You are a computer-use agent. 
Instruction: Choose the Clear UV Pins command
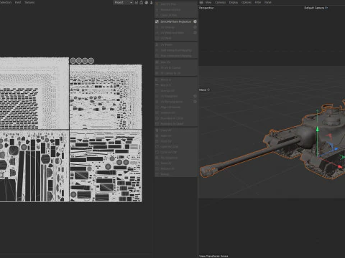[176, 15]
